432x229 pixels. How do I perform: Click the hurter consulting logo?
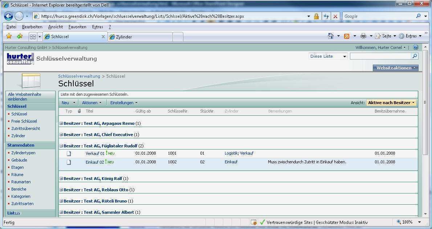20,58
